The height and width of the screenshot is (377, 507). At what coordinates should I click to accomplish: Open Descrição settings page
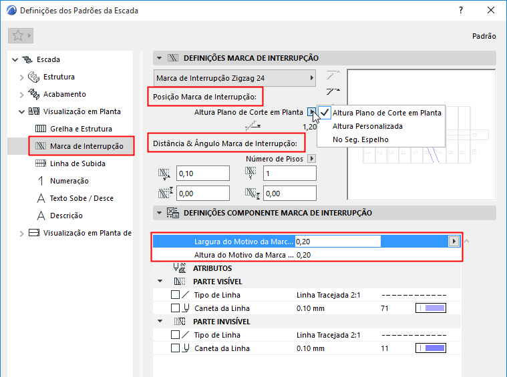66,216
